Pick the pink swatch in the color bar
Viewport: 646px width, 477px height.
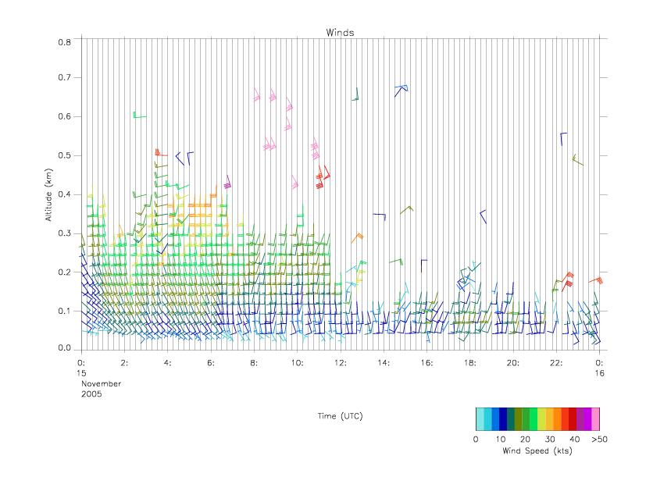596,419
